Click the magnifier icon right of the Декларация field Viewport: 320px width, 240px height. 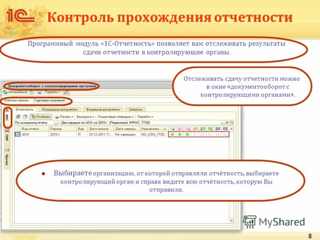point(232,123)
